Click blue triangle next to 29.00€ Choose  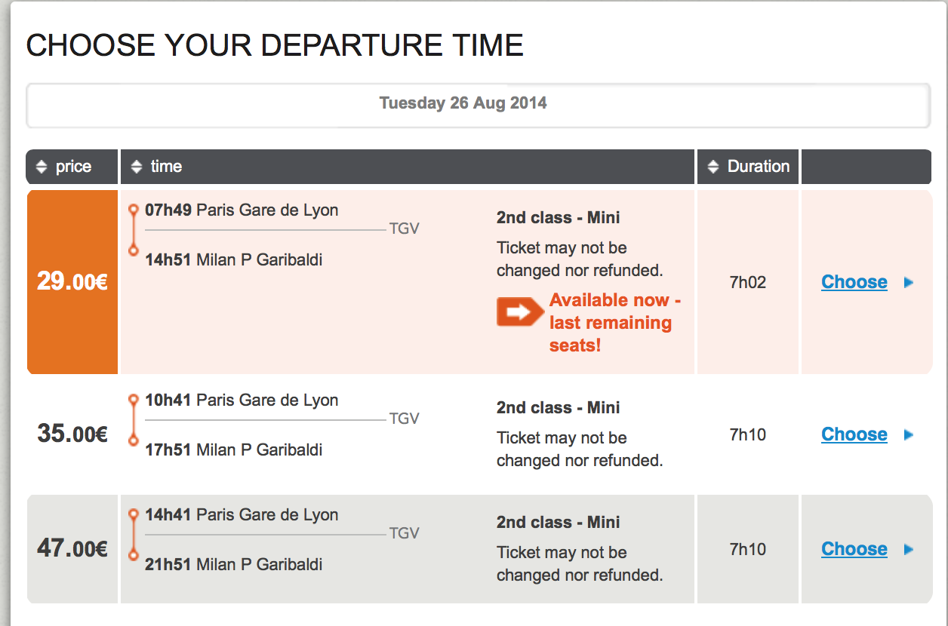pyautogui.click(x=909, y=283)
